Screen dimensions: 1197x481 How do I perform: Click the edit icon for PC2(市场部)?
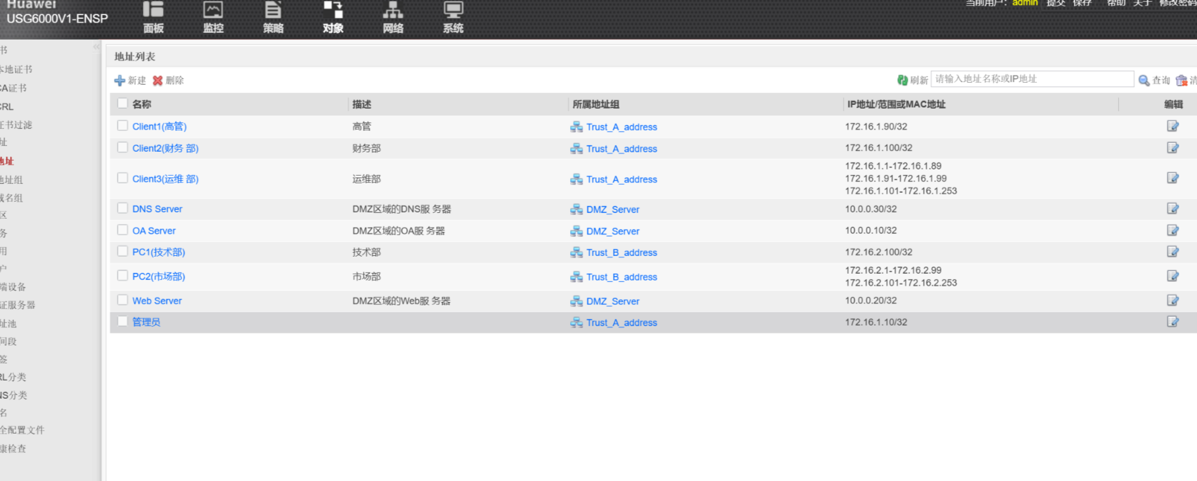pyautogui.click(x=1173, y=276)
